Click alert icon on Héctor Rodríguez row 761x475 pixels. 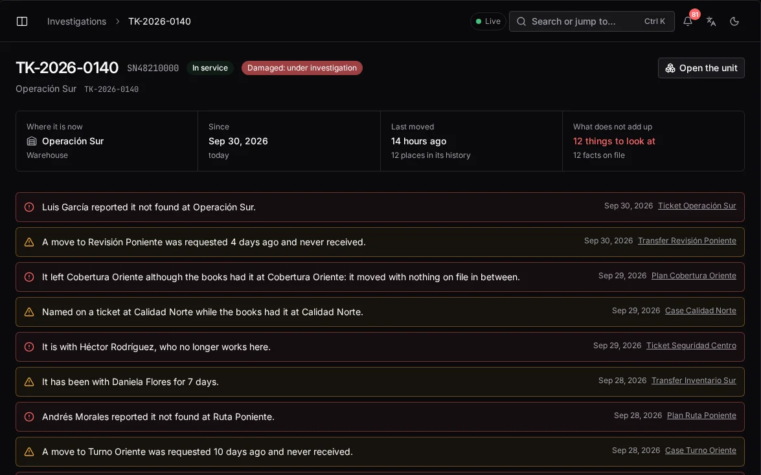(x=29, y=347)
